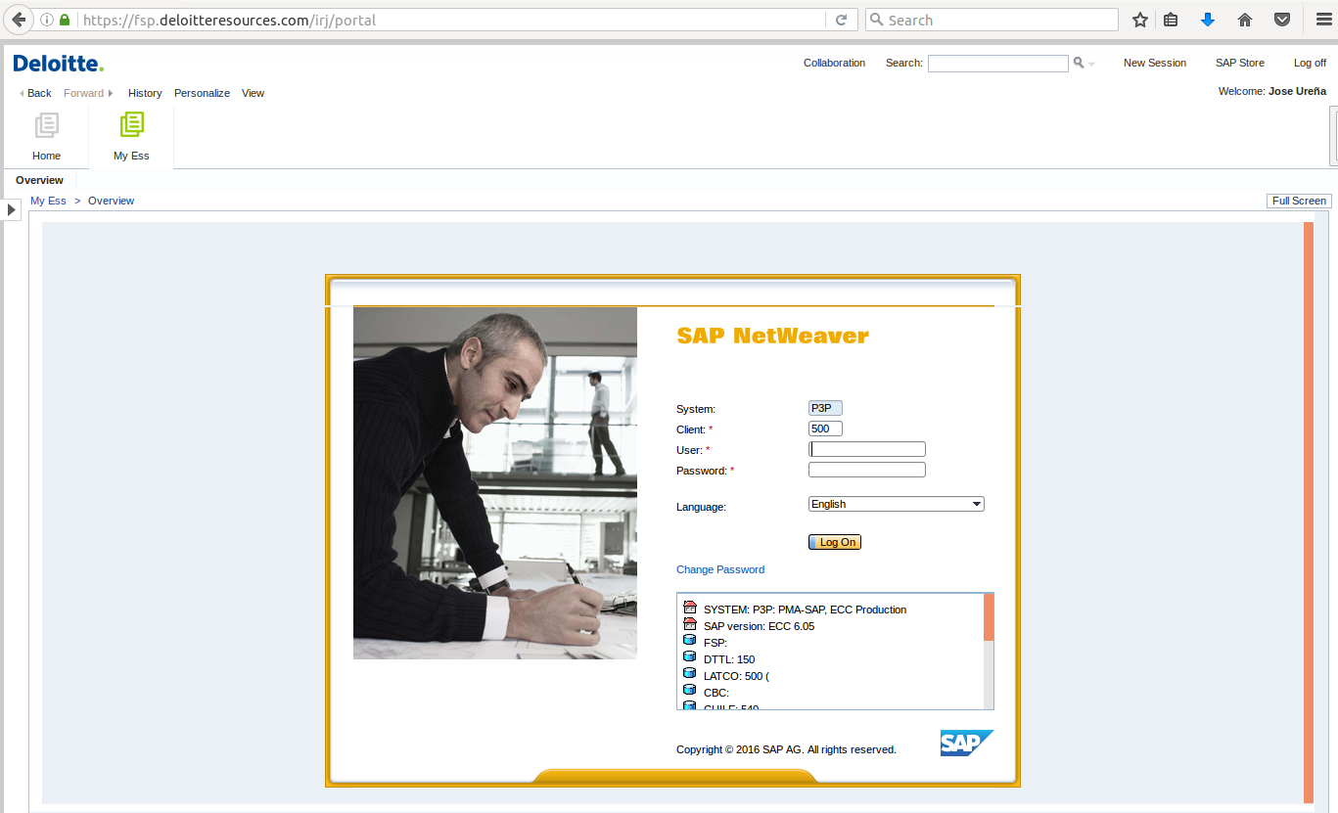This screenshot has width=1338, height=813.
Task: Click the Deloitte logo
Action: coord(58,64)
